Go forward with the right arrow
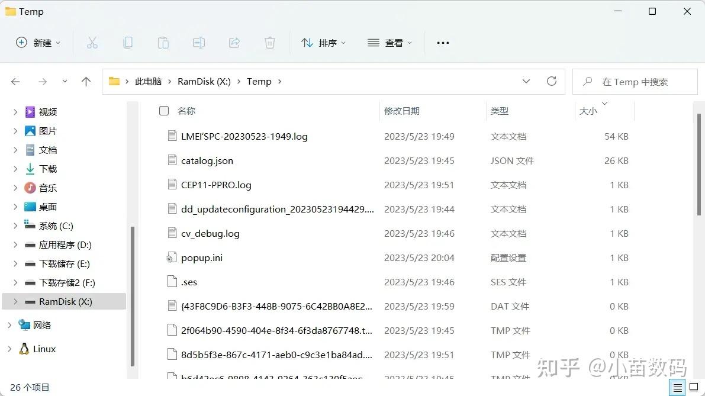Screen dimensions: 705x396 42,81
